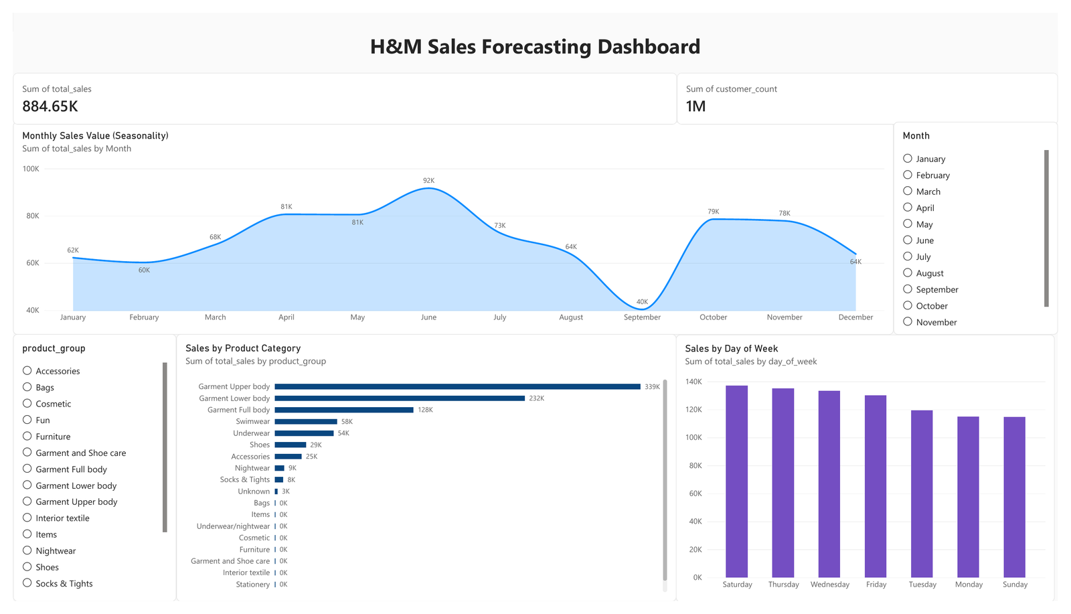Viewport: 1071px width, 614px height.
Task: Click the Monday column in weekday chart
Action: pos(969,497)
